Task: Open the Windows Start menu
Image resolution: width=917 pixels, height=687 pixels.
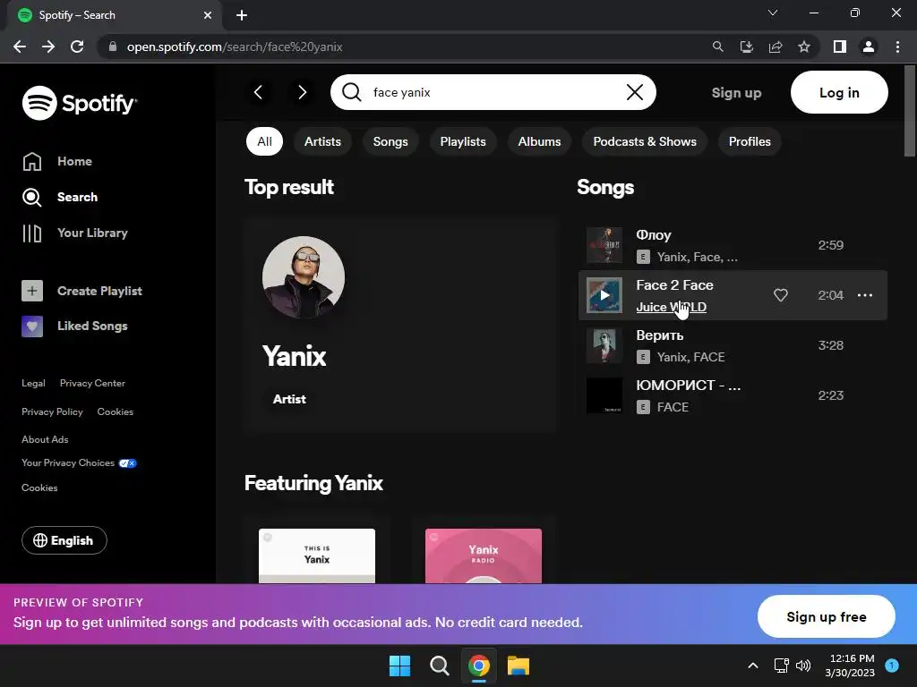Action: (x=400, y=666)
